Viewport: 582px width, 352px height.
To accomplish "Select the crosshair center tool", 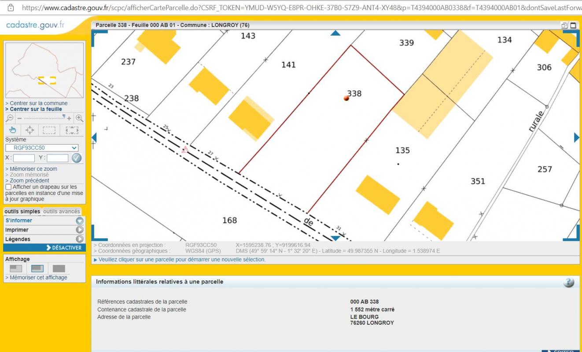I will (30, 130).
